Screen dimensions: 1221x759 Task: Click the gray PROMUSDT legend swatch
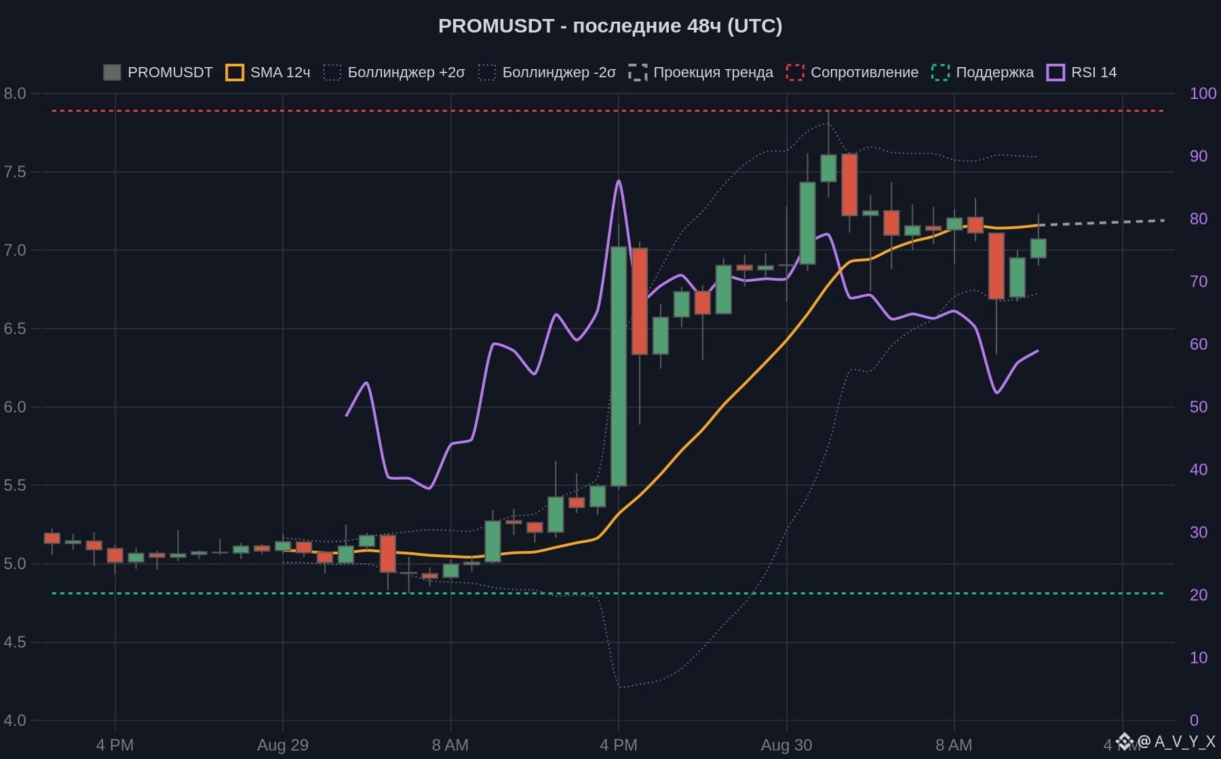(x=112, y=73)
